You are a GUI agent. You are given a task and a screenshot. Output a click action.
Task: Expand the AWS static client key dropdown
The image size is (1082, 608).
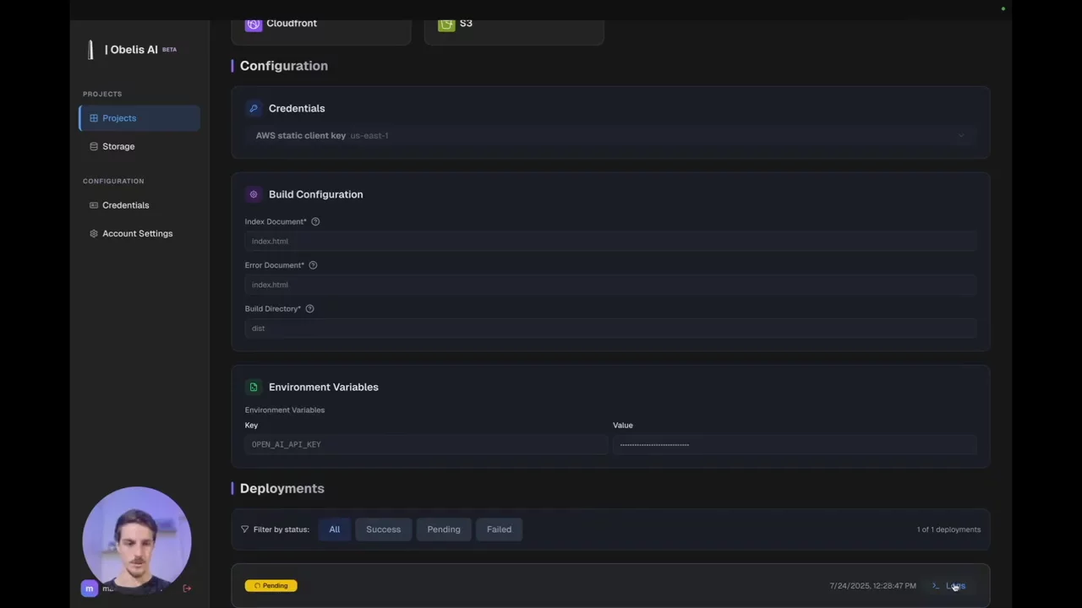point(610,135)
